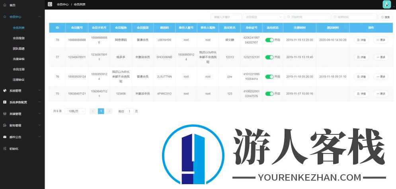396x189 pixels.
Task: Toggle freeze status switch for ID 77
Action: (269, 57)
